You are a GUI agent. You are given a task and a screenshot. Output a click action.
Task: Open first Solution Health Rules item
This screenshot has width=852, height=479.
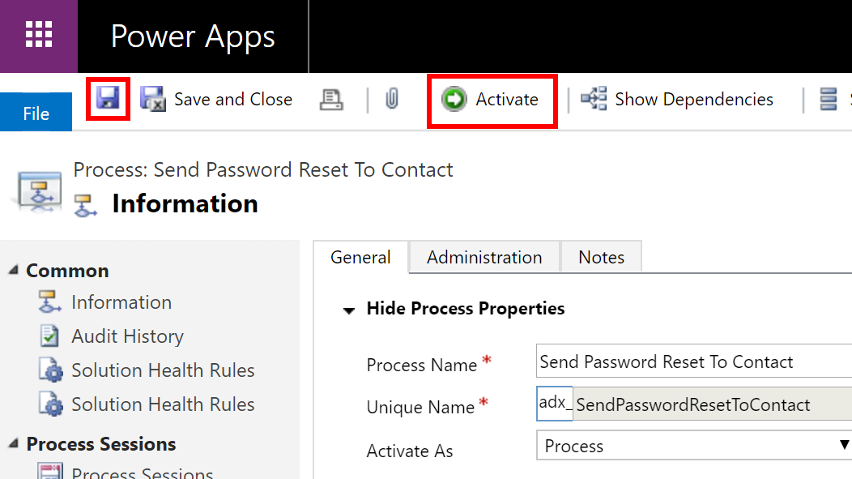click(x=163, y=370)
